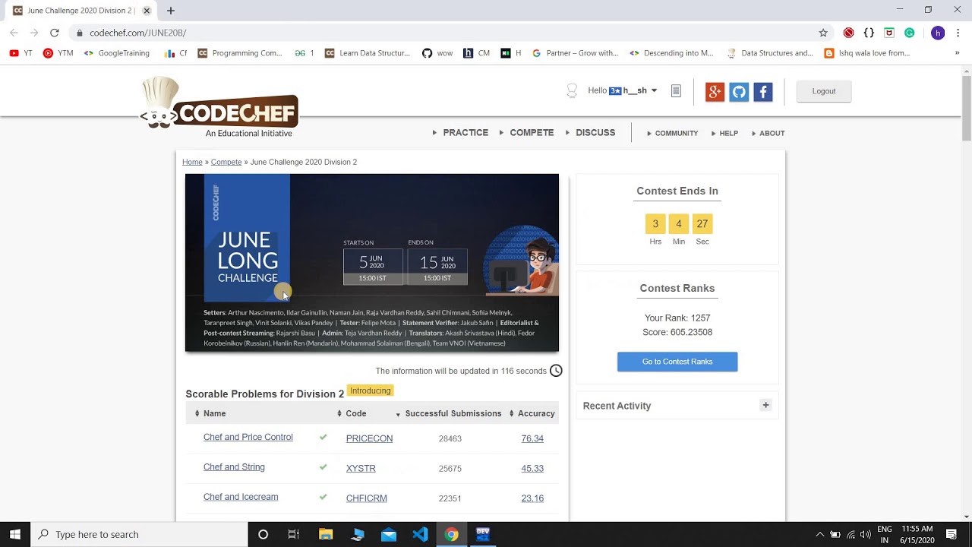Image resolution: width=972 pixels, height=547 pixels.
Task: Open the Grammarly extension icon
Action: [x=910, y=33]
